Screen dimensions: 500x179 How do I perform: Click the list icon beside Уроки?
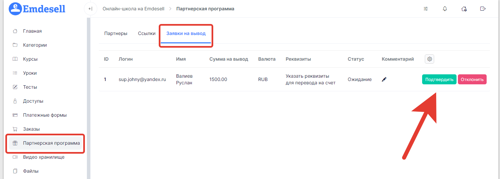pyautogui.click(x=15, y=73)
